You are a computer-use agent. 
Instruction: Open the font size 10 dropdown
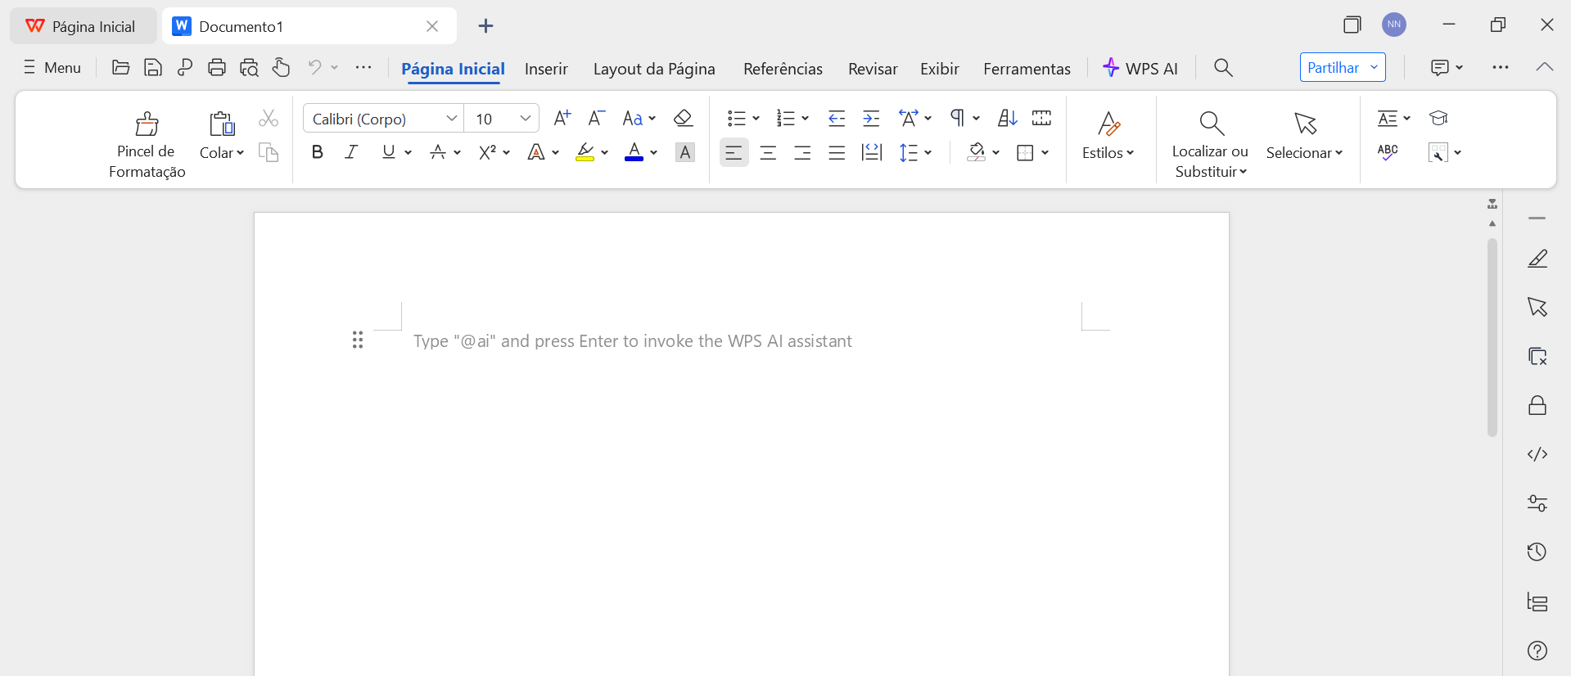526,119
